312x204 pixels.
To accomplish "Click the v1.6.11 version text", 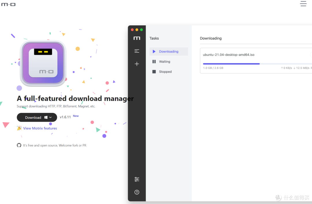I will [x=65, y=117].
